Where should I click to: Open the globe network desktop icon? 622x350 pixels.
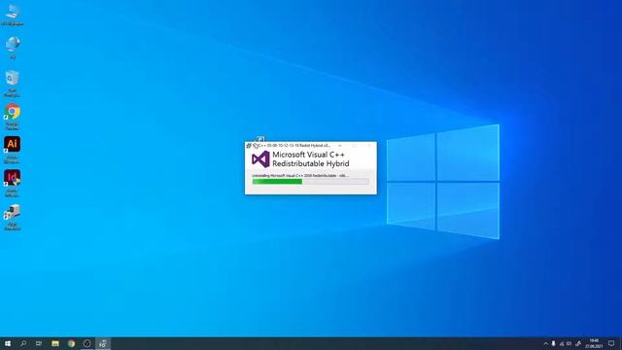13,48
